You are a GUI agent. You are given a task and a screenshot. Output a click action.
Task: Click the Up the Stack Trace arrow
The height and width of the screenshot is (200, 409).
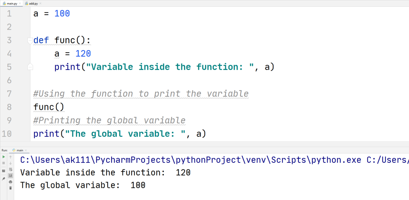pos(11,157)
